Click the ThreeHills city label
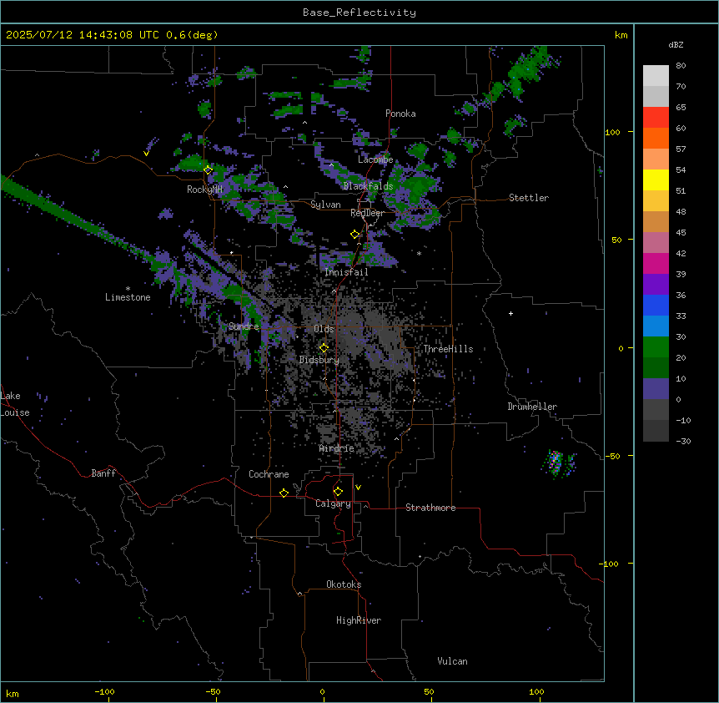Viewport: 719px width, 703px height. click(x=448, y=349)
